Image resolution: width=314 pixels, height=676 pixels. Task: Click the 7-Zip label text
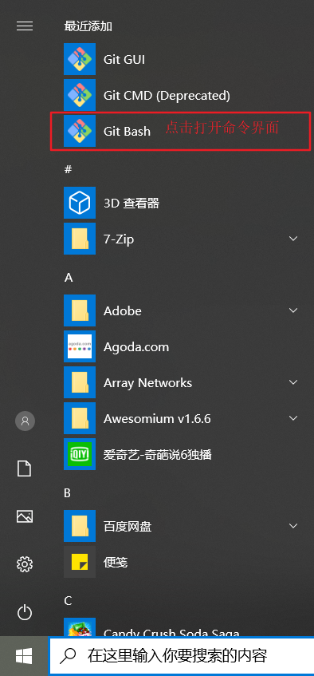tap(119, 239)
